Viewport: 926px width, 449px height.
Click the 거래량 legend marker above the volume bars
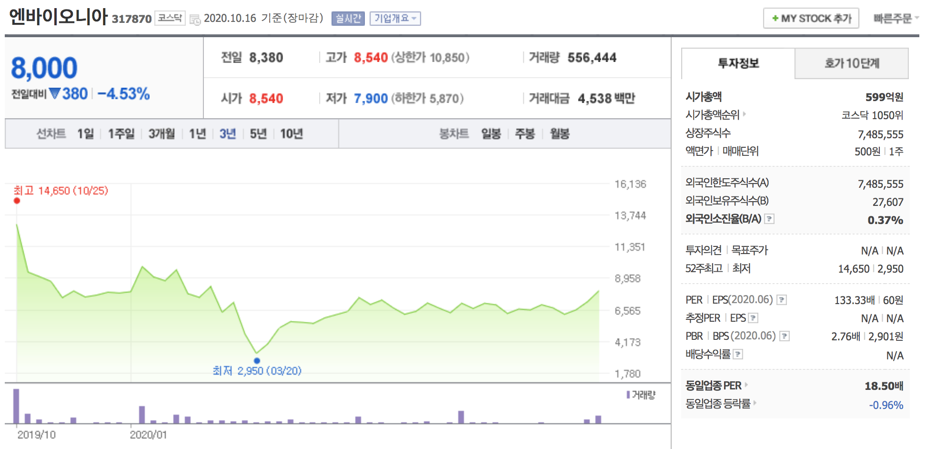point(628,395)
